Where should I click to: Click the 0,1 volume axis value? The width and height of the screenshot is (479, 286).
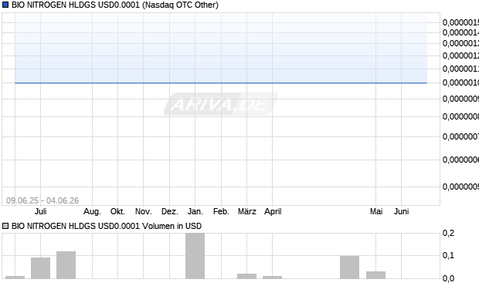tap(448, 255)
